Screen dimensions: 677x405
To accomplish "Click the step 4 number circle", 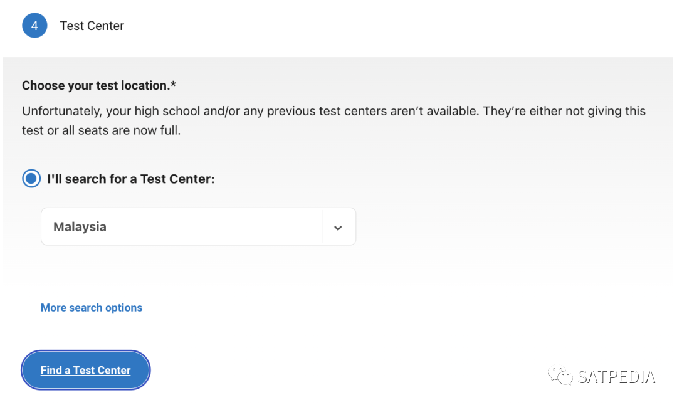I will pos(34,26).
